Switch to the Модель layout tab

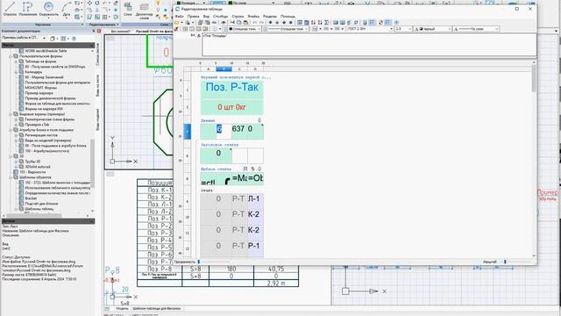[122, 308]
